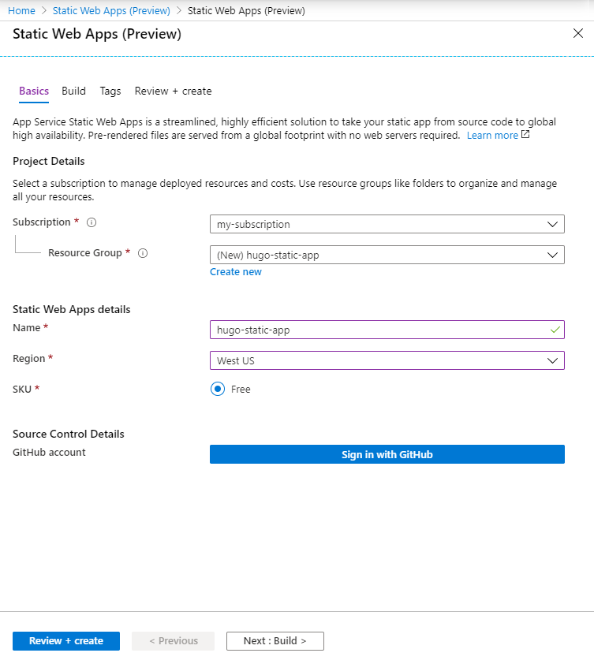Go to the Home breadcrumb

click(x=21, y=10)
